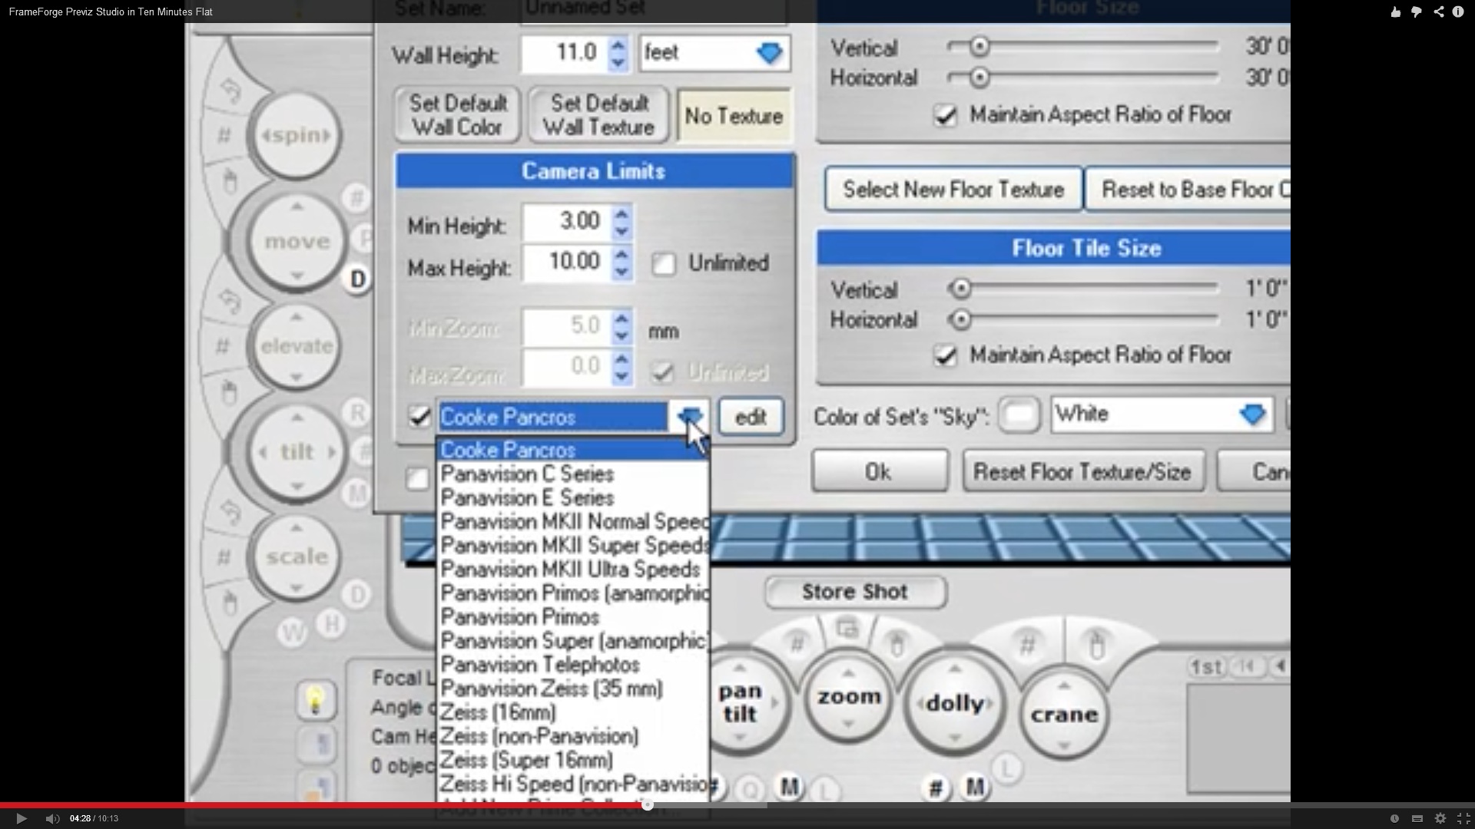Uncheck the prime lens collection checkbox
The image size is (1475, 829).
[x=419, y=417]
